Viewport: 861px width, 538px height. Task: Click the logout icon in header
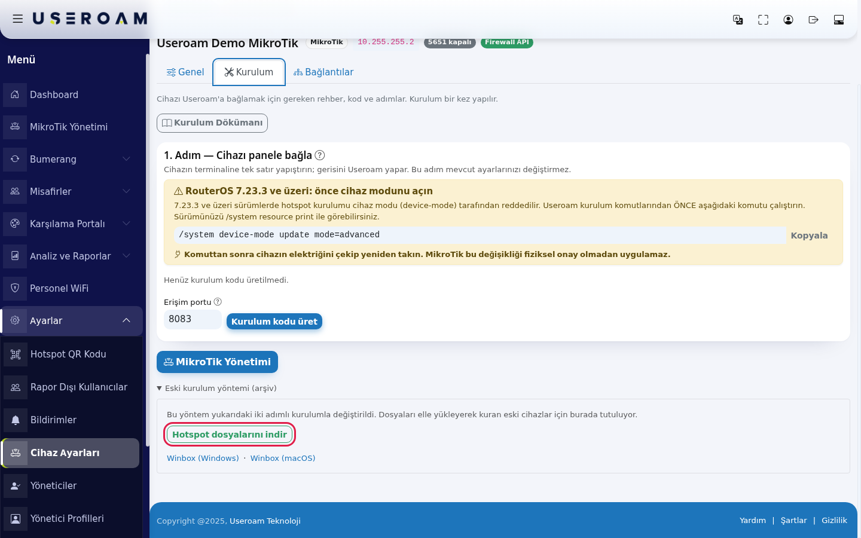click(813, 20)
